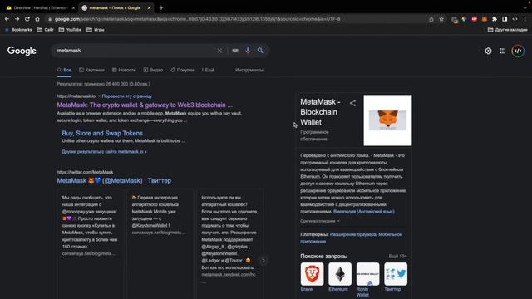Go to Google home via logo
532x299 pixels.
[x=22, y=51]
